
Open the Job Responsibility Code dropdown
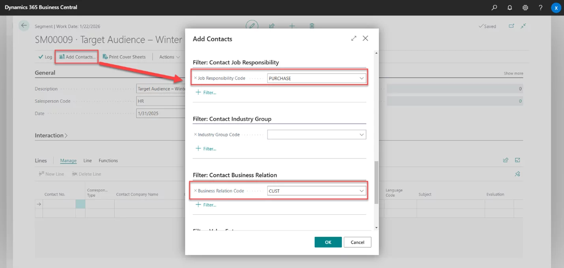361,79
